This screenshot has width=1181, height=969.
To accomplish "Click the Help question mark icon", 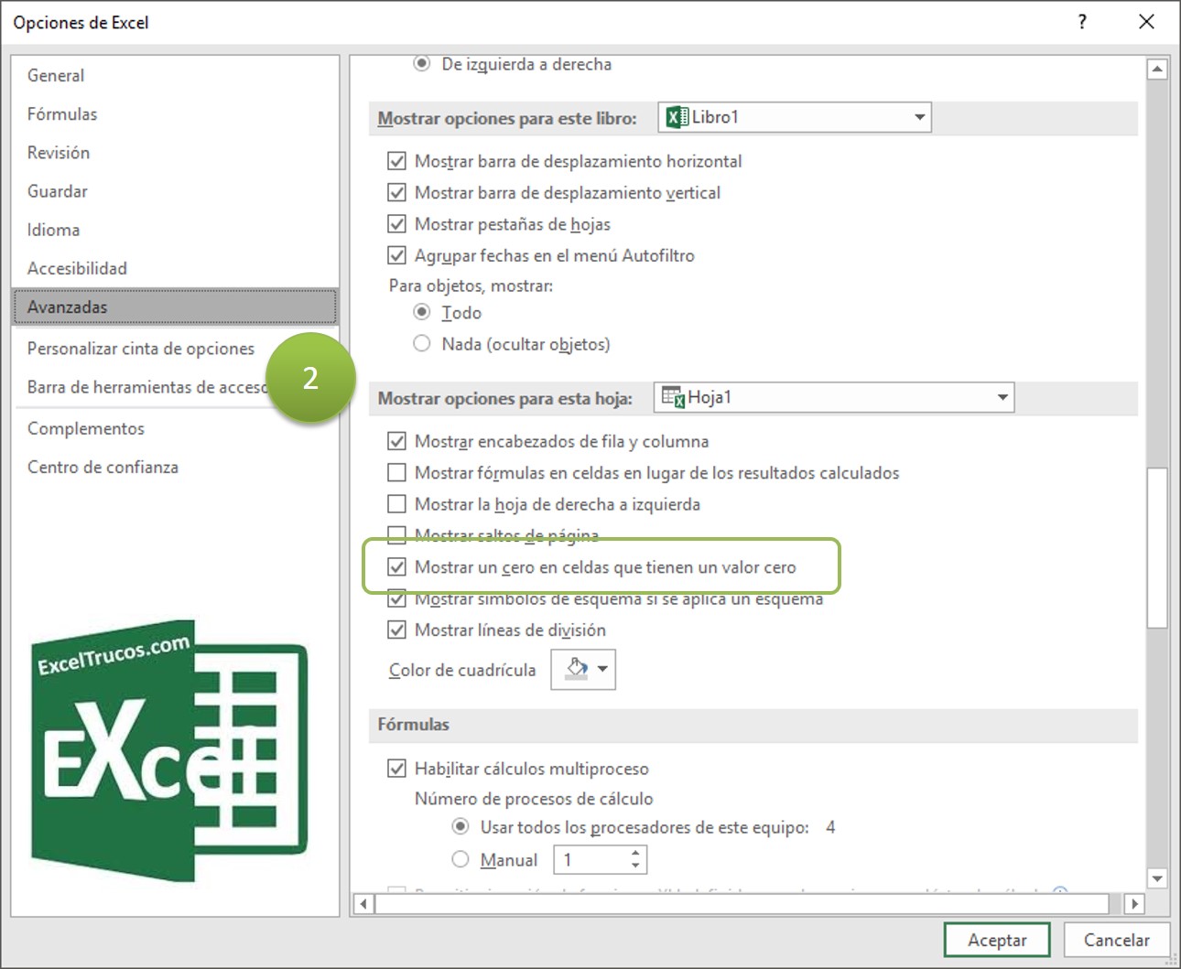I will click(1082, 22).
